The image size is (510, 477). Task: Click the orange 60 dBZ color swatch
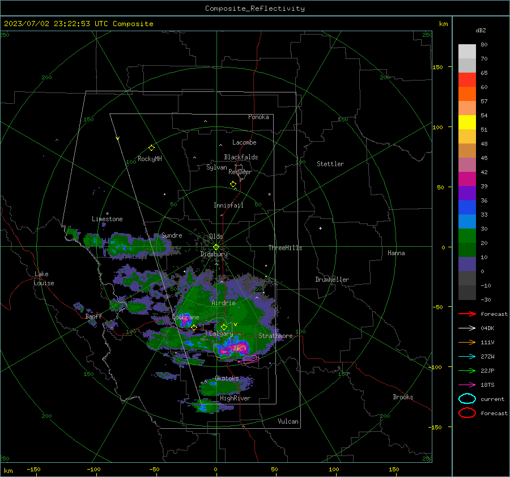coord(467,94)
